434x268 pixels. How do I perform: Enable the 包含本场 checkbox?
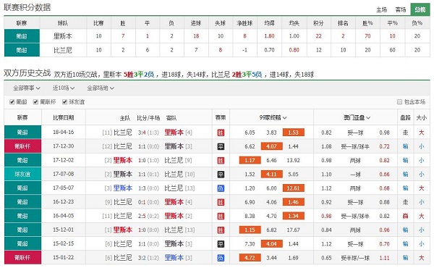click(399, 102)
